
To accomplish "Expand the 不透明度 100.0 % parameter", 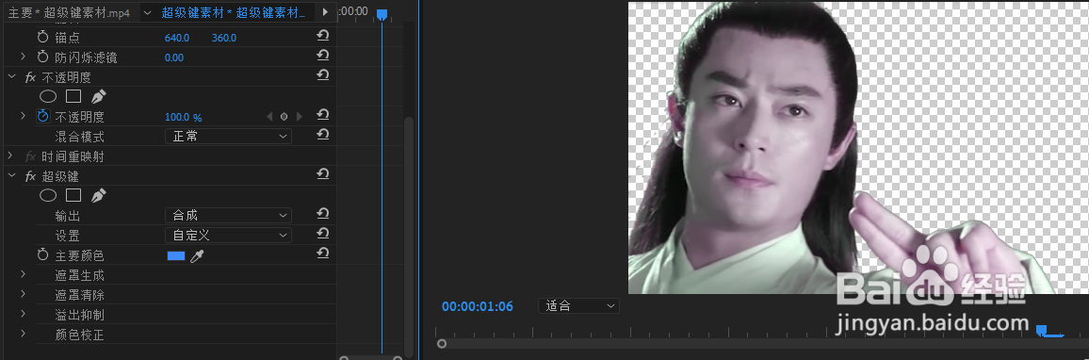I will 23,115.
